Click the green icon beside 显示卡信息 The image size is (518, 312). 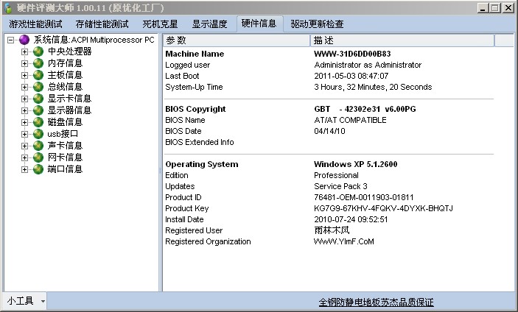38,99
